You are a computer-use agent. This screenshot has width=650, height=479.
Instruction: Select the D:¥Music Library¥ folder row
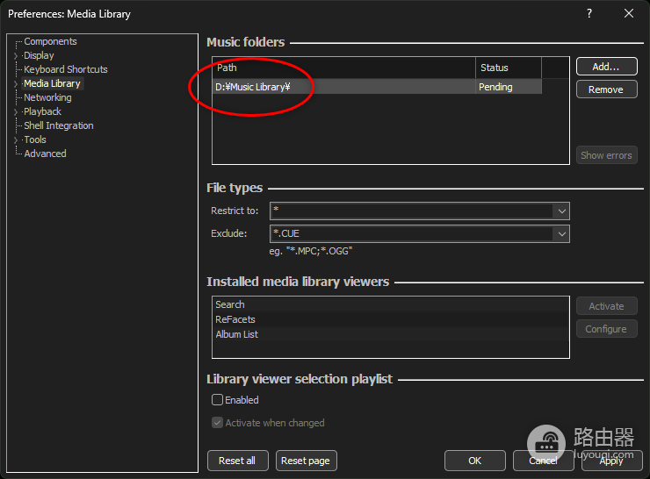pos(377,87)
